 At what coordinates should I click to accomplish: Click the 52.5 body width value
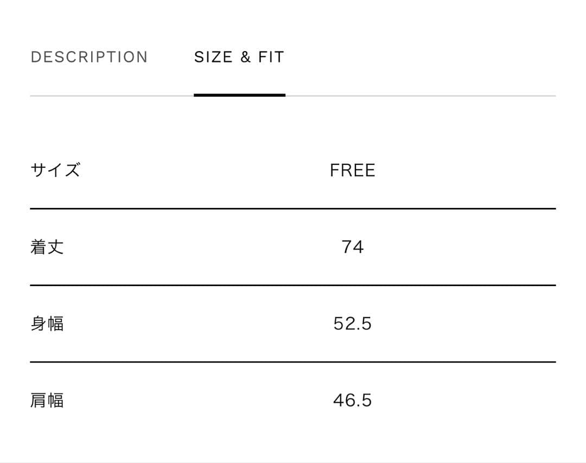pos(352,324)
